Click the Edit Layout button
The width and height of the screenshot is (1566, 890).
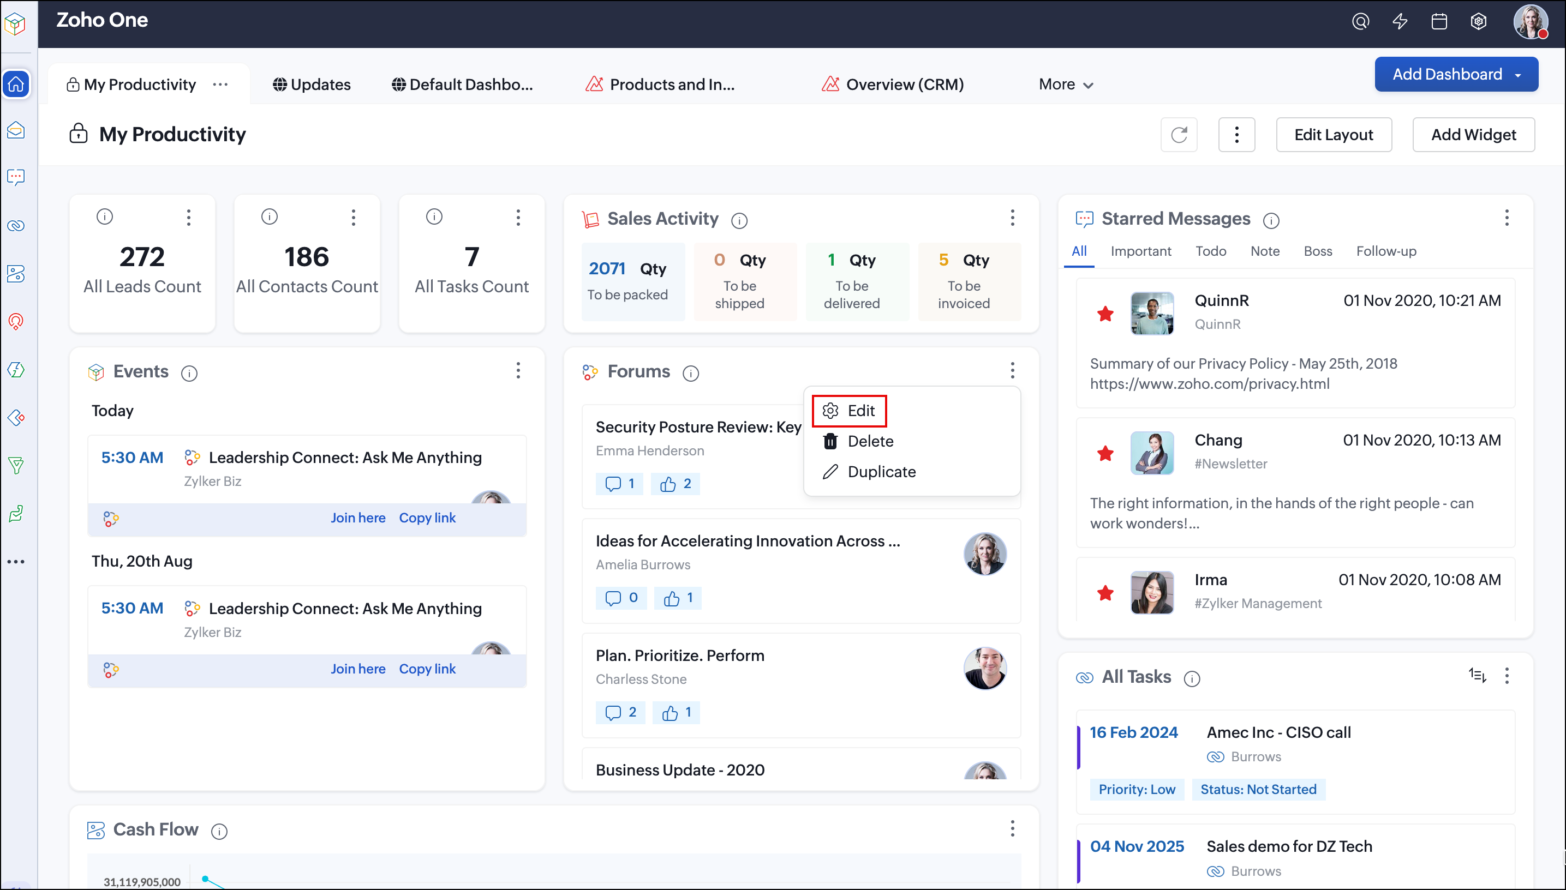pyautogui.click(x=1333, y=135)
